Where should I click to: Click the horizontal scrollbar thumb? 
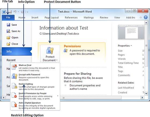click(x=64, y=98)
